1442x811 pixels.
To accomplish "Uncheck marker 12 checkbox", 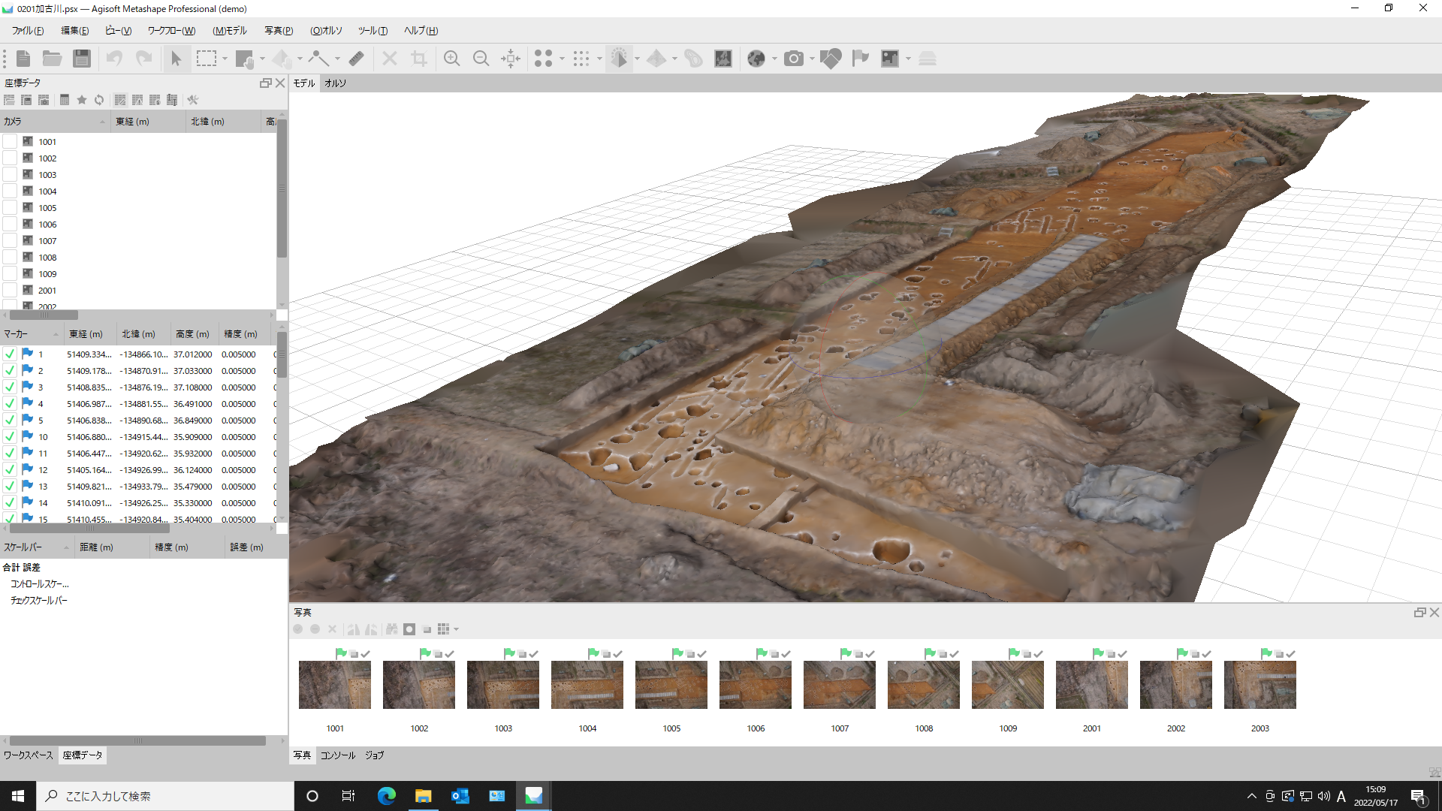I will click(10, 469).
